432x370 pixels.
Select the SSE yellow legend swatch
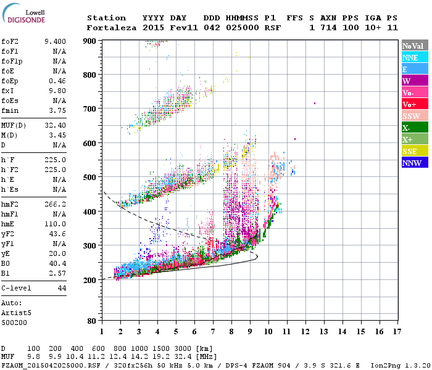(415, 151)
